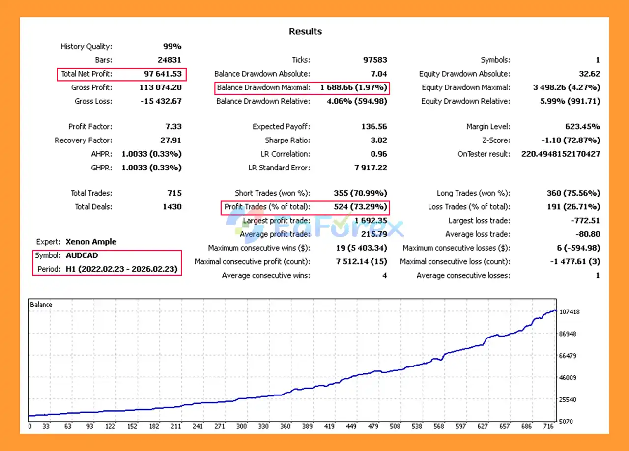Click the Balance chart label
Image resolution: width=629 pixels, height=451 pixels.
[41, 305]
